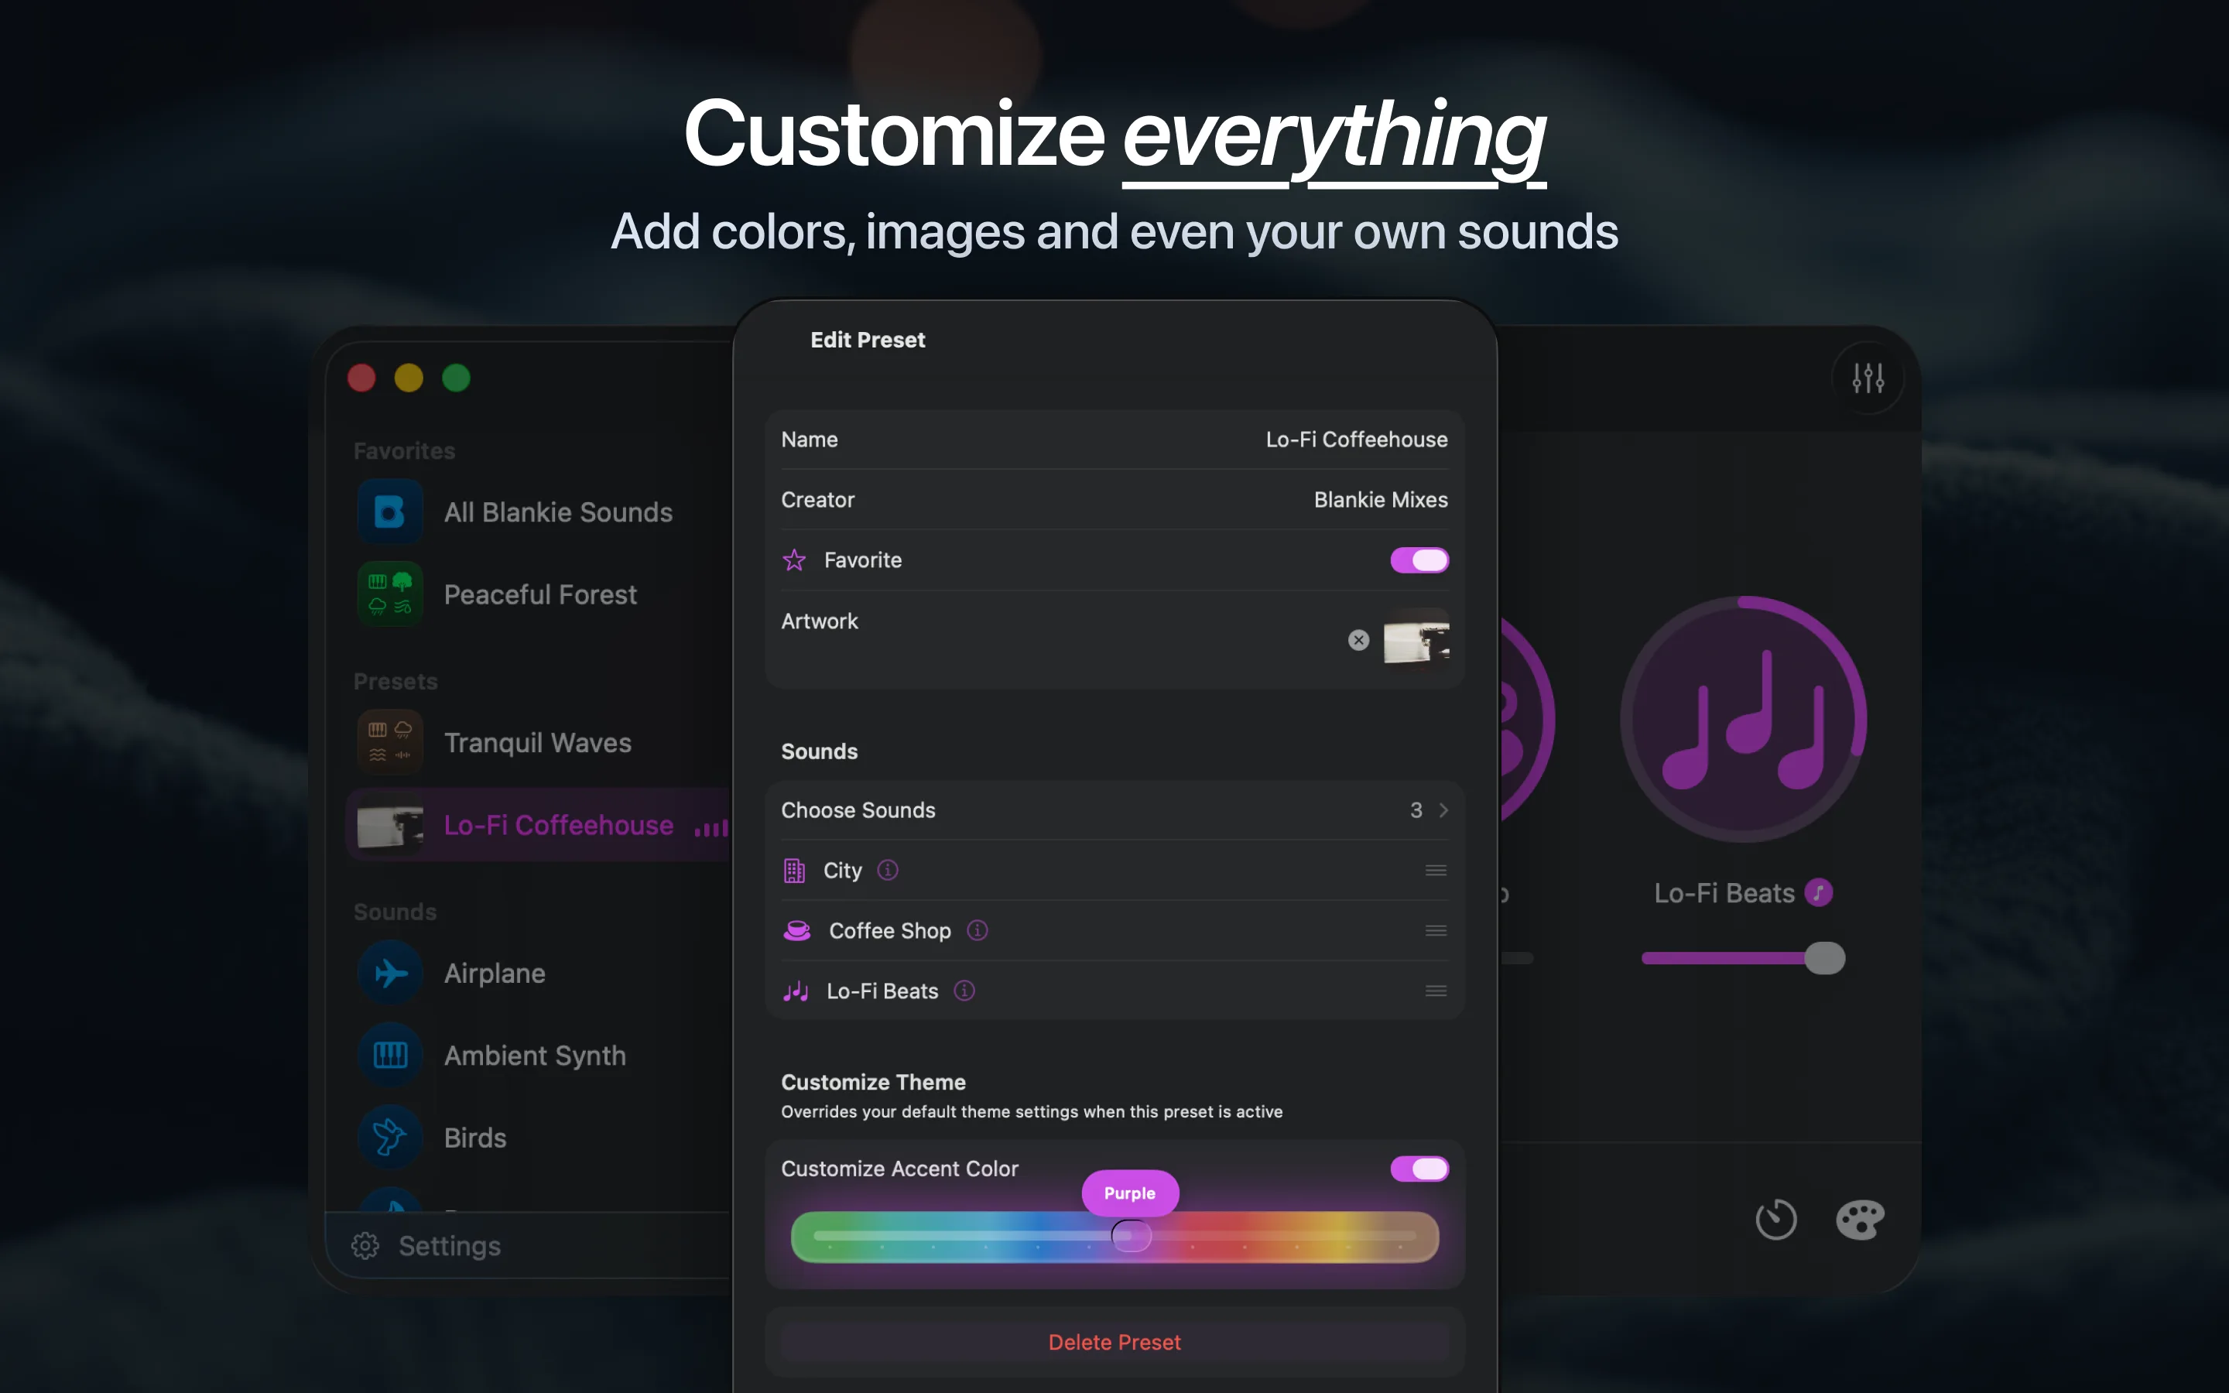Open the color palette theme icon

1860,1220
